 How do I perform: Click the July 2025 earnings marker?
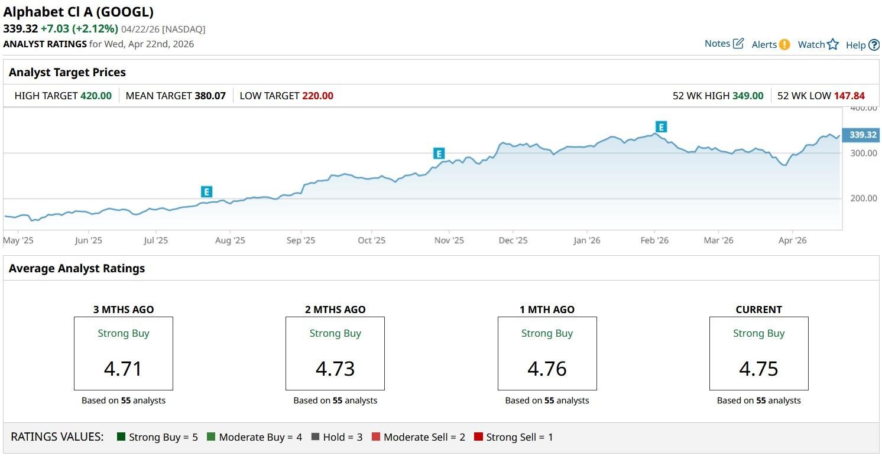(206, 191)
